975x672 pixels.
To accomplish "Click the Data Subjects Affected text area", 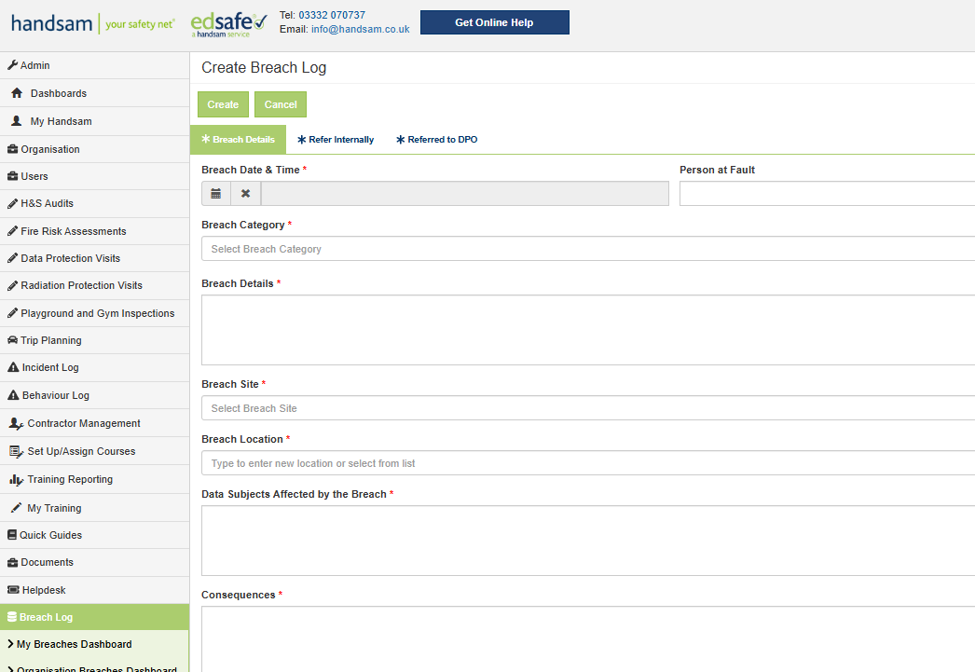I will [x=587, y=541].
